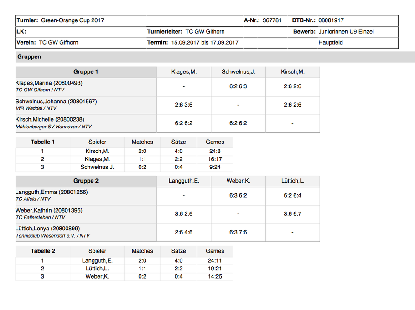Click score '2:6 2:6' in Klages,Marina row

[x=292, y=86]
